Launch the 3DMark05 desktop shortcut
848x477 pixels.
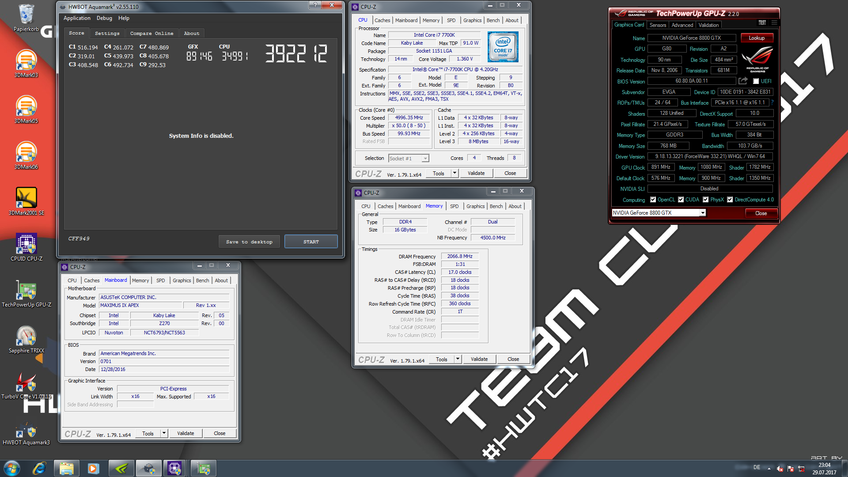pyautogui.click(x=26, y=110)
